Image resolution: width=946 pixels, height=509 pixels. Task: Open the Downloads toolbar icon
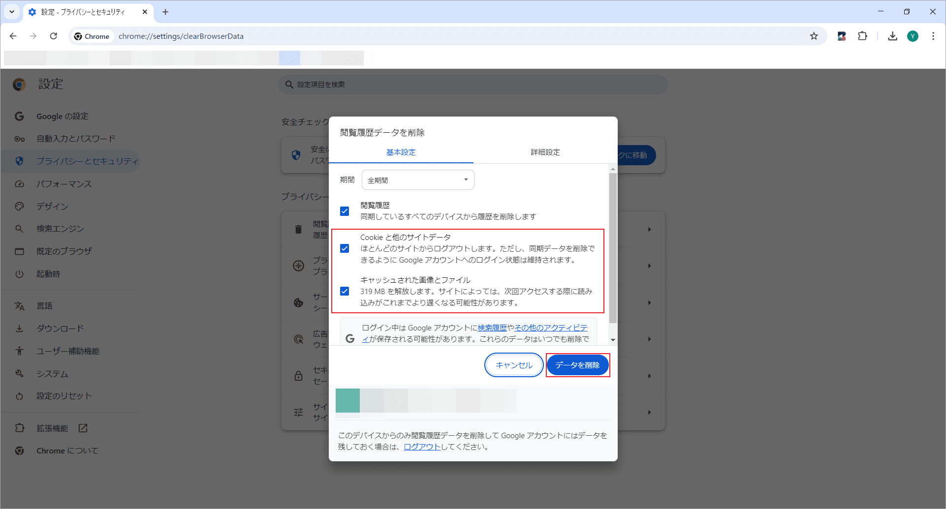892,36
